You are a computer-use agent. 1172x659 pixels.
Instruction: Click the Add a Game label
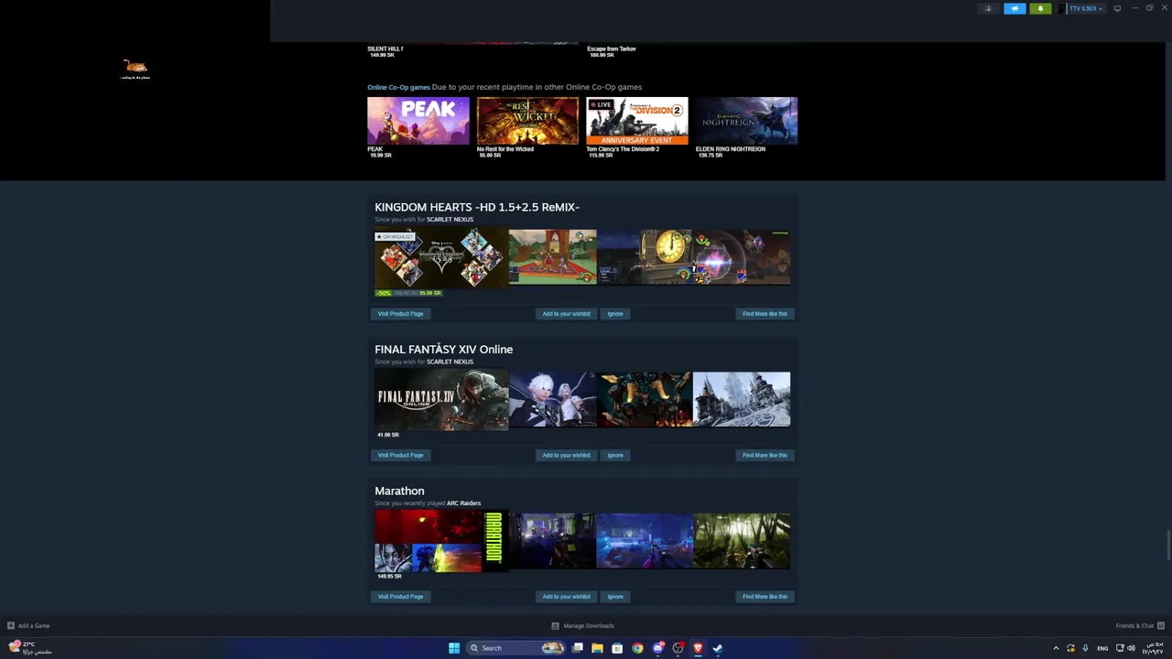click(x=34, y=626)
